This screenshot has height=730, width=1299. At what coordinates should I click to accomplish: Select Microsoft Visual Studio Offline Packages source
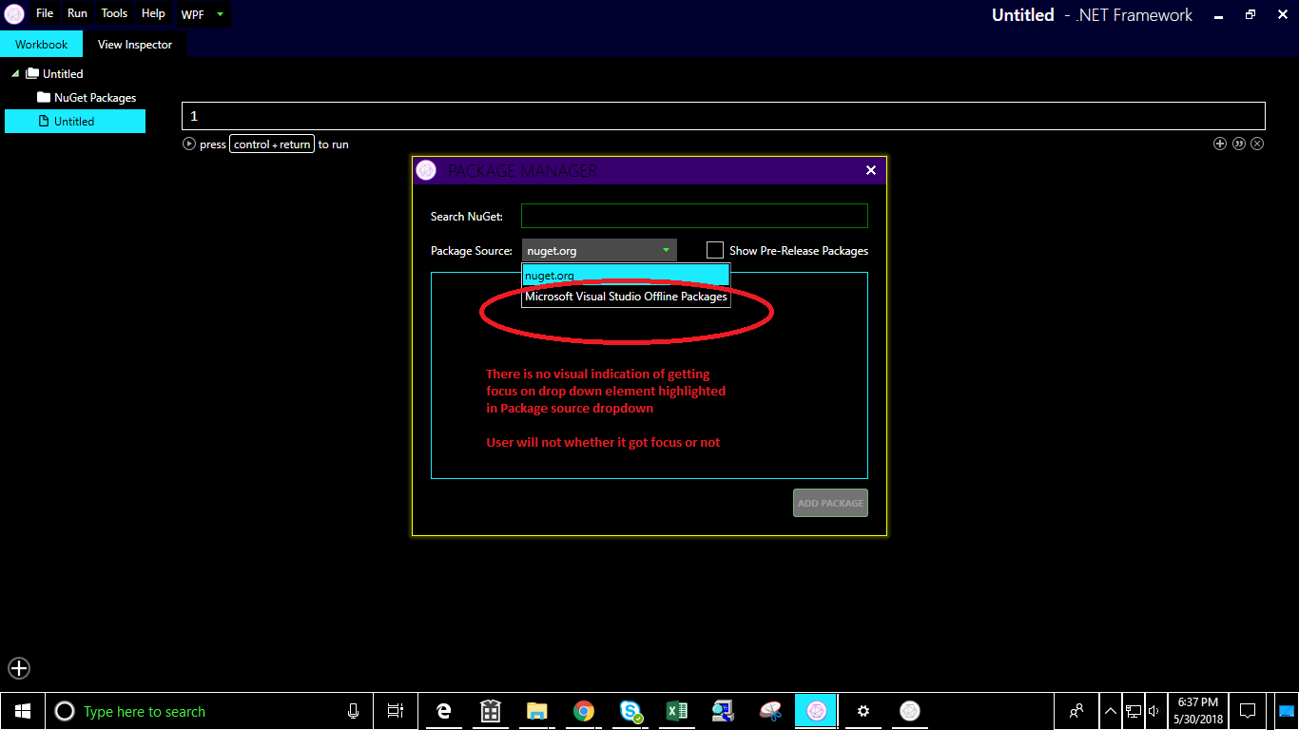(625, 296)
